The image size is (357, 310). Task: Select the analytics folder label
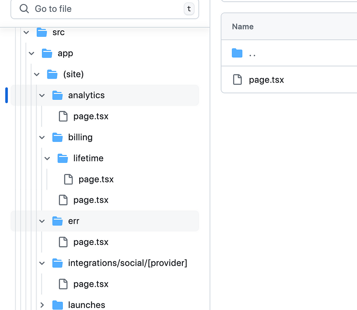pos(86,95)
